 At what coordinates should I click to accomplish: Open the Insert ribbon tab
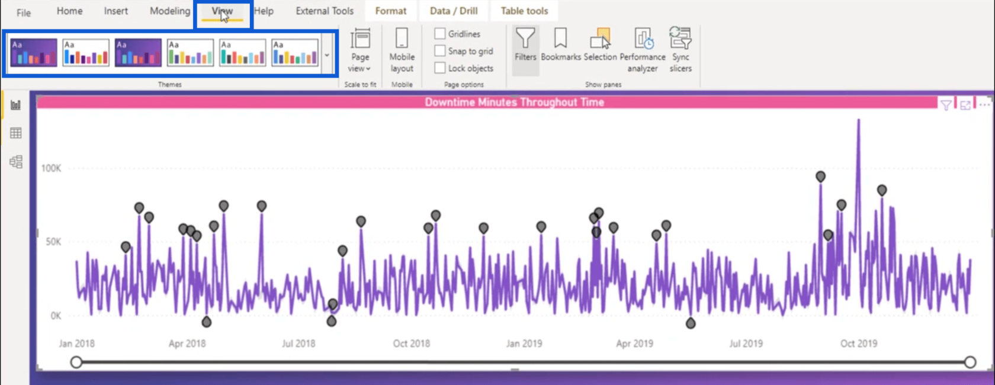click(115, 11)
